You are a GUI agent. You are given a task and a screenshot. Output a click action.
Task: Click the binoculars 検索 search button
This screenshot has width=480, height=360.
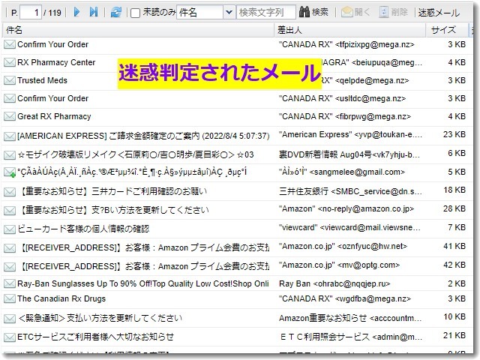(313, 12)
